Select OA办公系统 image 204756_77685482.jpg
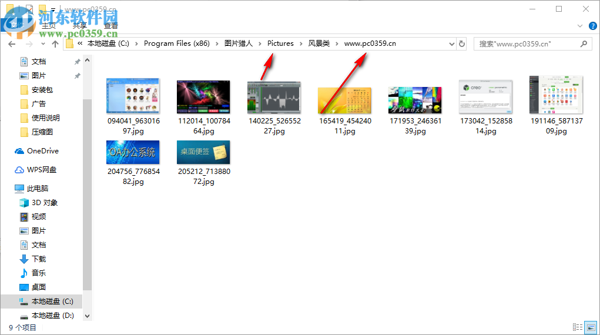The width and height of the screenshot is (600, 335). (x=133, y=152)
